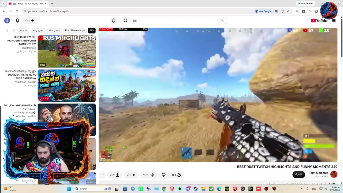Open Brave browser from the taskbar

click(172, 189)
